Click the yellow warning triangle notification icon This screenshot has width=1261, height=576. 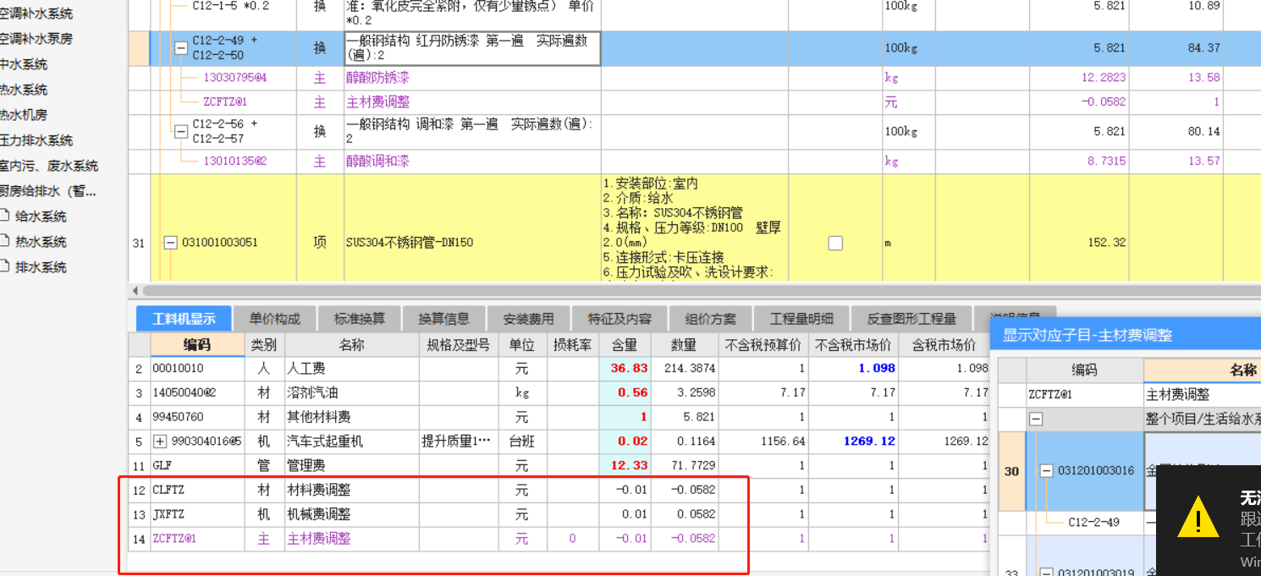coord(1198,515)
